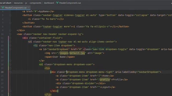172x96 pixels.
Task: Click the highlighted "default.jpg" file name
Action: 77,53
